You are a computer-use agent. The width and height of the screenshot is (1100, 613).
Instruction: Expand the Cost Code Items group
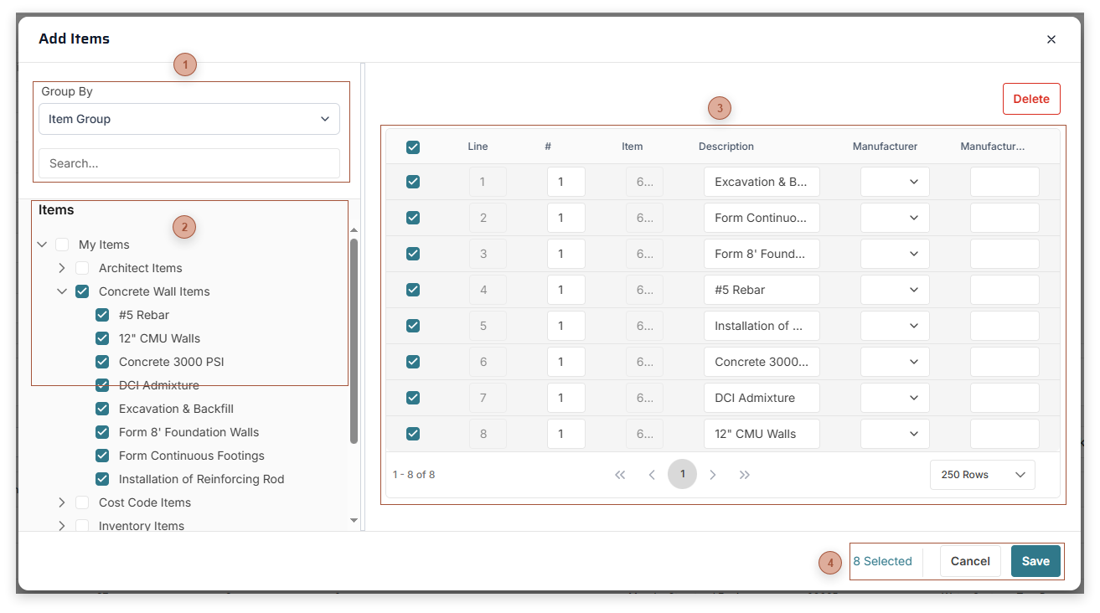[62, 502]
